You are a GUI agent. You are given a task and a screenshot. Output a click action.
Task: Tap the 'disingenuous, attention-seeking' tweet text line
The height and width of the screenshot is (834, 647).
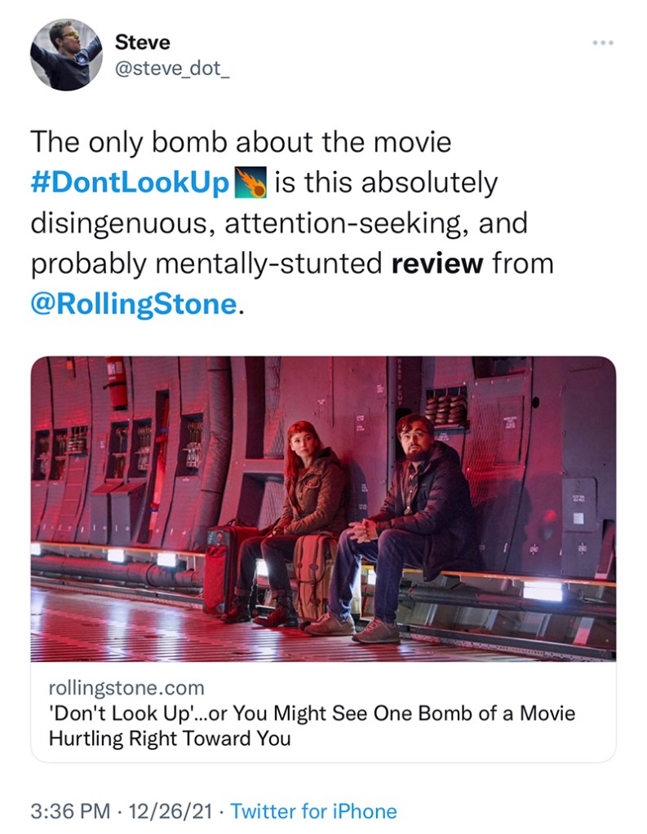(279, 223)
